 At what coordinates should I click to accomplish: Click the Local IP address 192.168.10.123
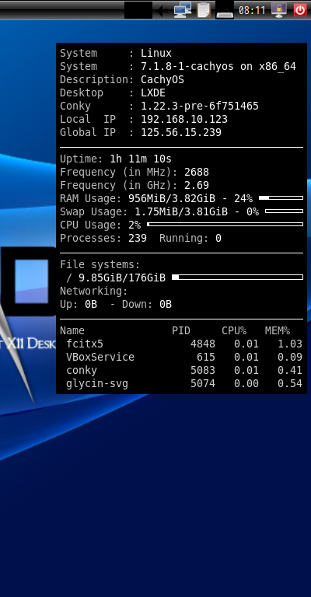(x=184, y=119)
